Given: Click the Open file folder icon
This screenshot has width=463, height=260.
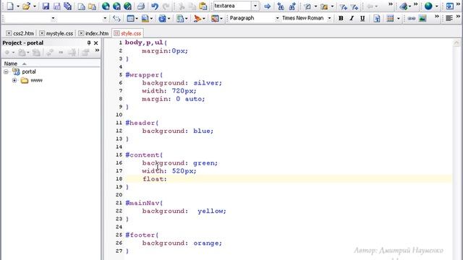Looking at the screenshot, I should click(27, 6).
